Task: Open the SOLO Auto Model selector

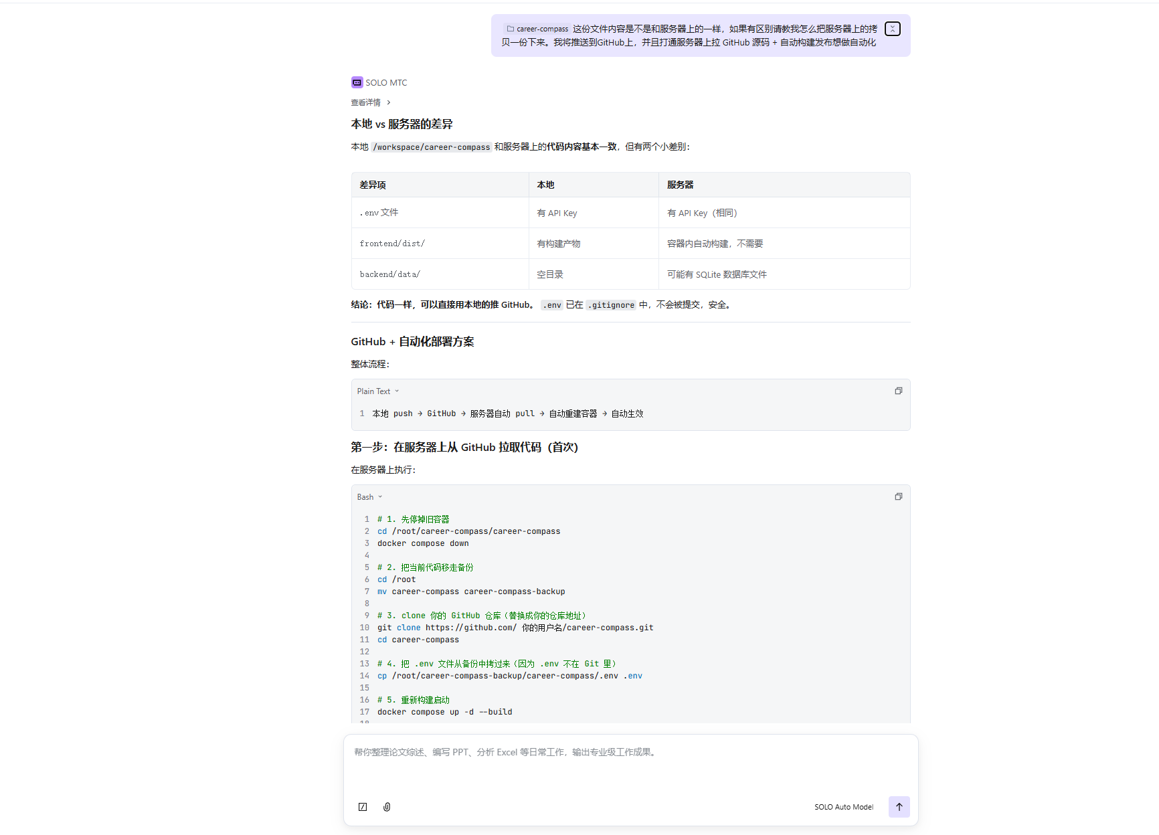Action: coord(843,807)
